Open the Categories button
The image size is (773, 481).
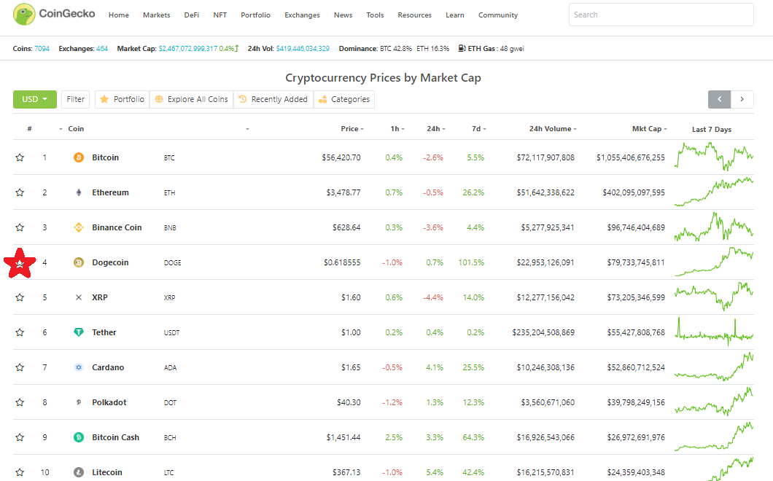[344, 99]
